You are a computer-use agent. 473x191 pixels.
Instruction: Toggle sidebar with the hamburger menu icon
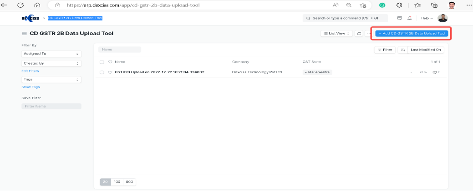(x=24, y=34)
